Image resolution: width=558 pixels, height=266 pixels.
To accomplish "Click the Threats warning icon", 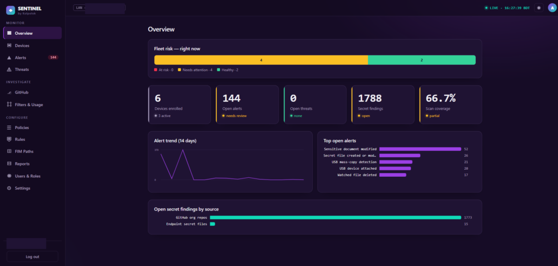I will pos(9,70).
